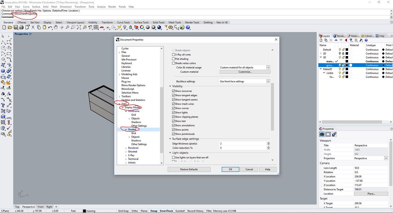Switch to the Curve Tools toolbar tab
Screen dimensions: 393x213
pos(124,22)
